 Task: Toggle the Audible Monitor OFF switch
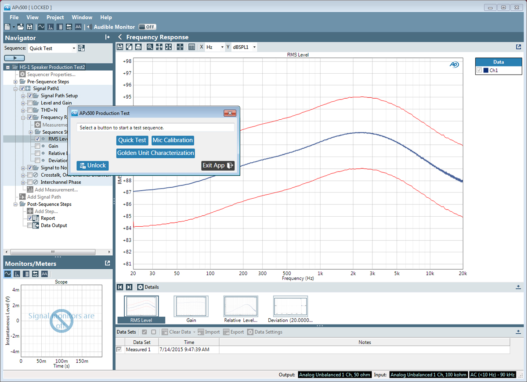coord(147,27)
